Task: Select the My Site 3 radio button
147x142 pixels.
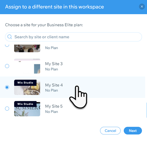Action: (x=7, y=66)
